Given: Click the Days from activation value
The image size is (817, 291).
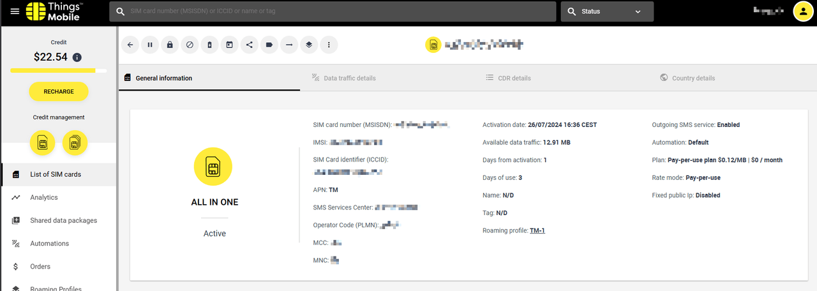Looking at the screenshot, I should 545,160.
